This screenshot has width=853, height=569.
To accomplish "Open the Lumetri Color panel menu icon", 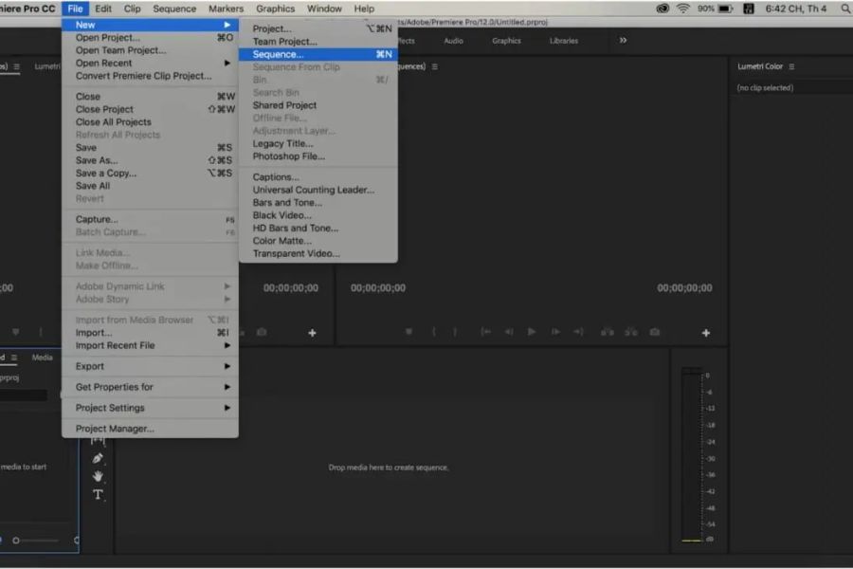I will click(x=791, y=66).
